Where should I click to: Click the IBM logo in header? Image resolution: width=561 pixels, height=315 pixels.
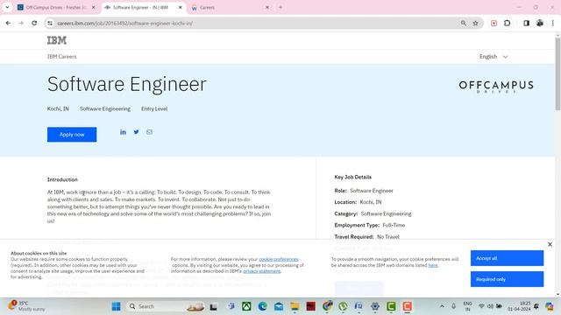[x=57, y=40]
